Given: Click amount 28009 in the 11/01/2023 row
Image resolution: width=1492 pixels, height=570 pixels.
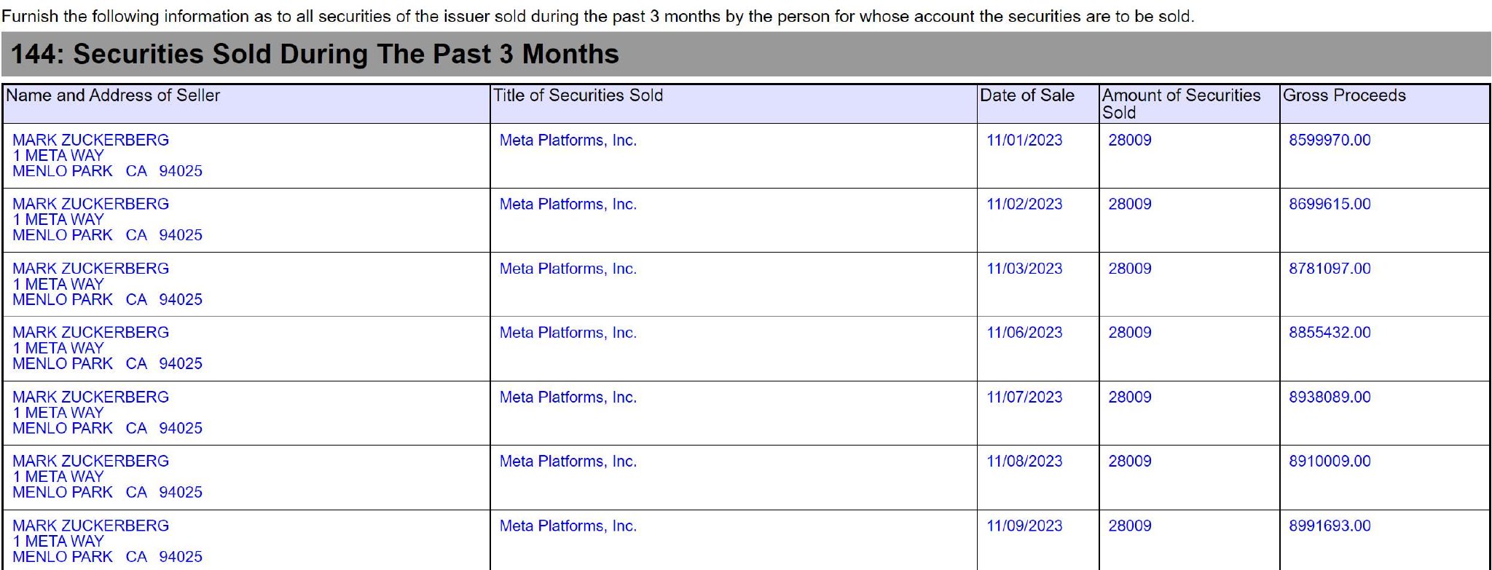Looking at the screenshot, I should 1130,140.
